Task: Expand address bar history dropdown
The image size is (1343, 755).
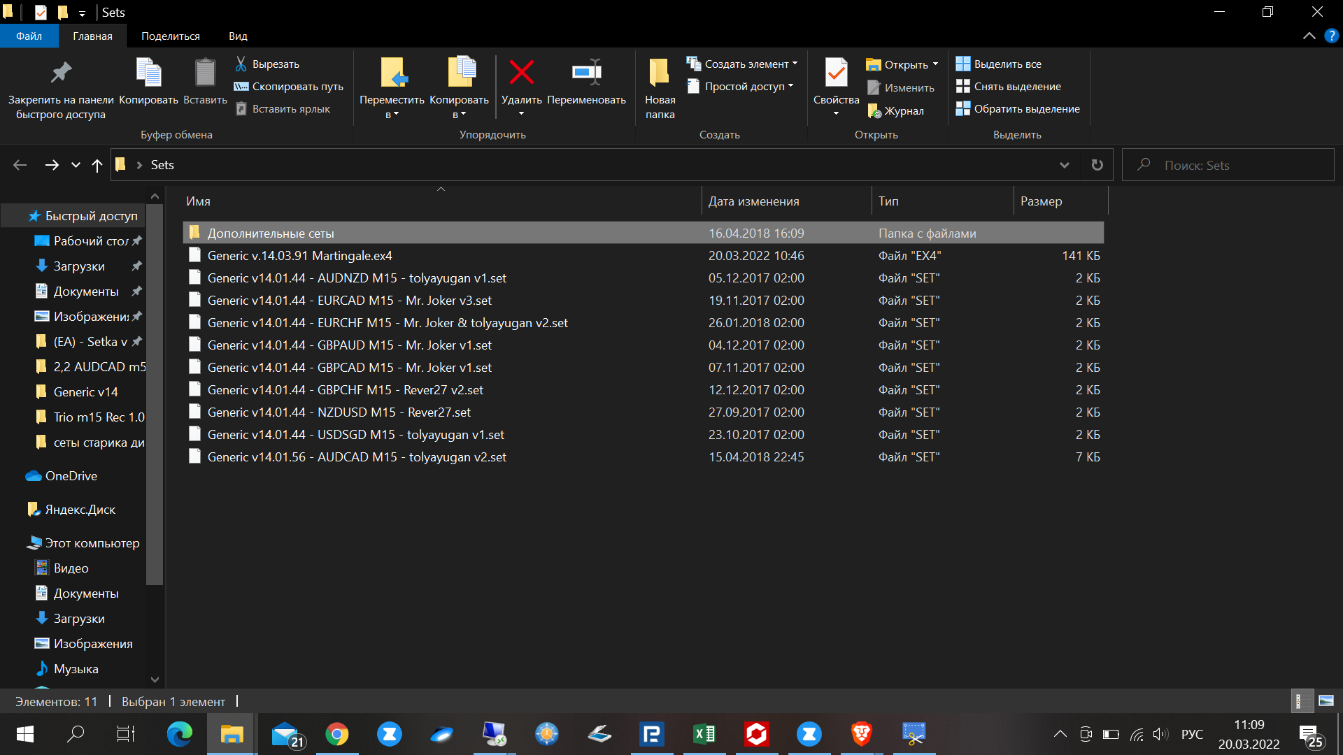Action: point(1064,165)
